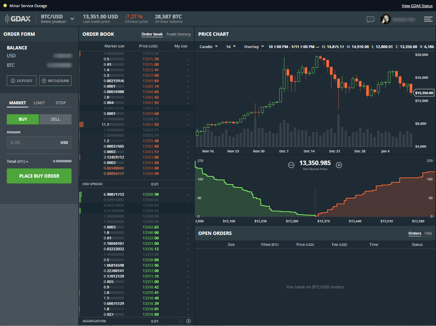Click the 13,350.985 mid market price

click(x=315, y=163)
